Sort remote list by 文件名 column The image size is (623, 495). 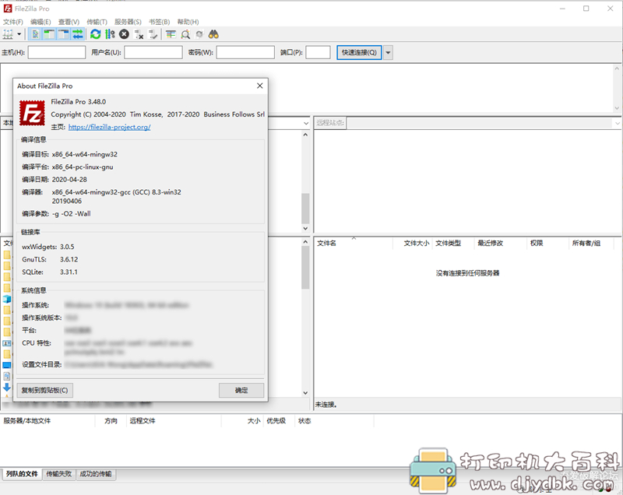coord(354,243)
